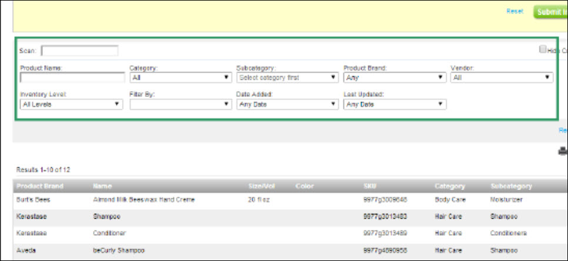The width and height of the screenshot is (568, 261).
Task: Click the Conditioners subcategory cell
Action: click(x=509, y=233)
